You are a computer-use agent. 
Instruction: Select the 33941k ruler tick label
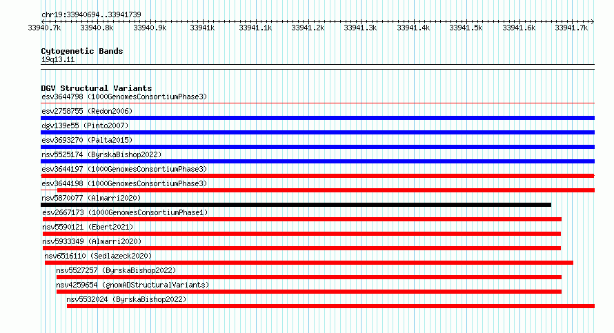[x=202, y=28]
